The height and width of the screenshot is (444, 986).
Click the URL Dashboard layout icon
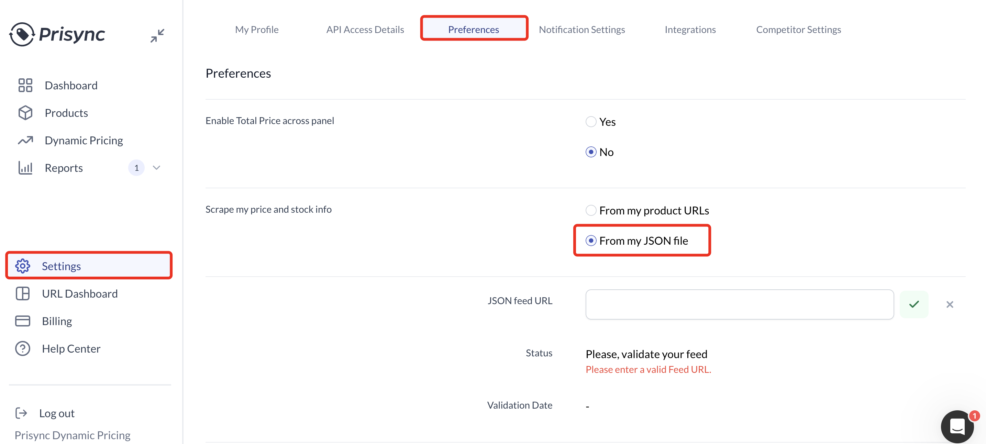pyautogui.click(x=23, y=293)
